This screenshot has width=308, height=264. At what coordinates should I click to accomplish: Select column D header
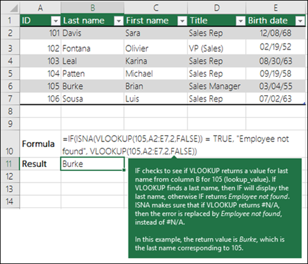[x=217, y=8]
